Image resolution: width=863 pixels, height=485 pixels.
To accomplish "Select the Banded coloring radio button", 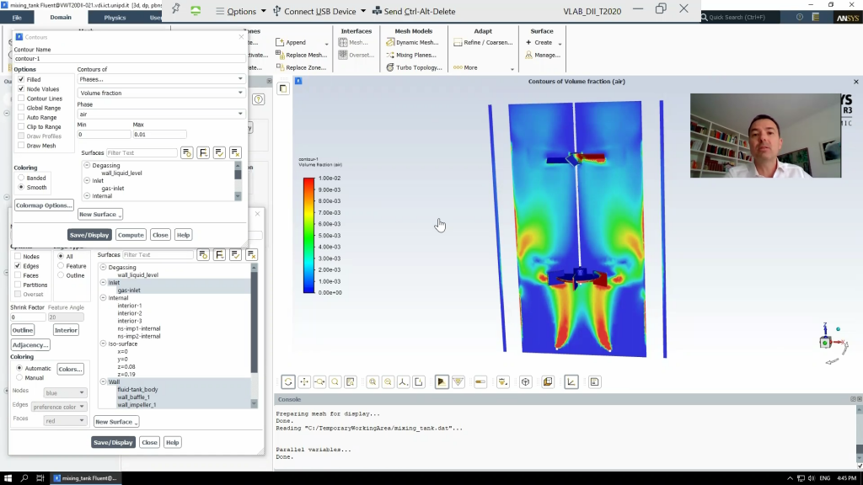I will [21, 179].
